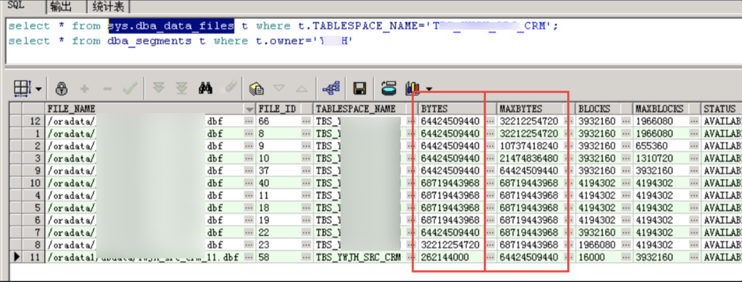Open the grid layout dropdown arrow
The image size is (742, 282).
point(39,88)
